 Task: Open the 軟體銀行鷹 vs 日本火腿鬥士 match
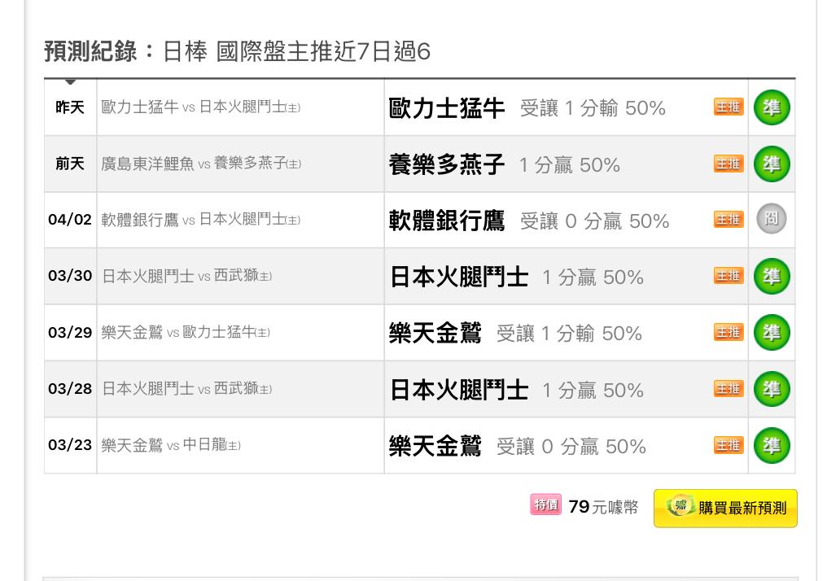point(200,220)
